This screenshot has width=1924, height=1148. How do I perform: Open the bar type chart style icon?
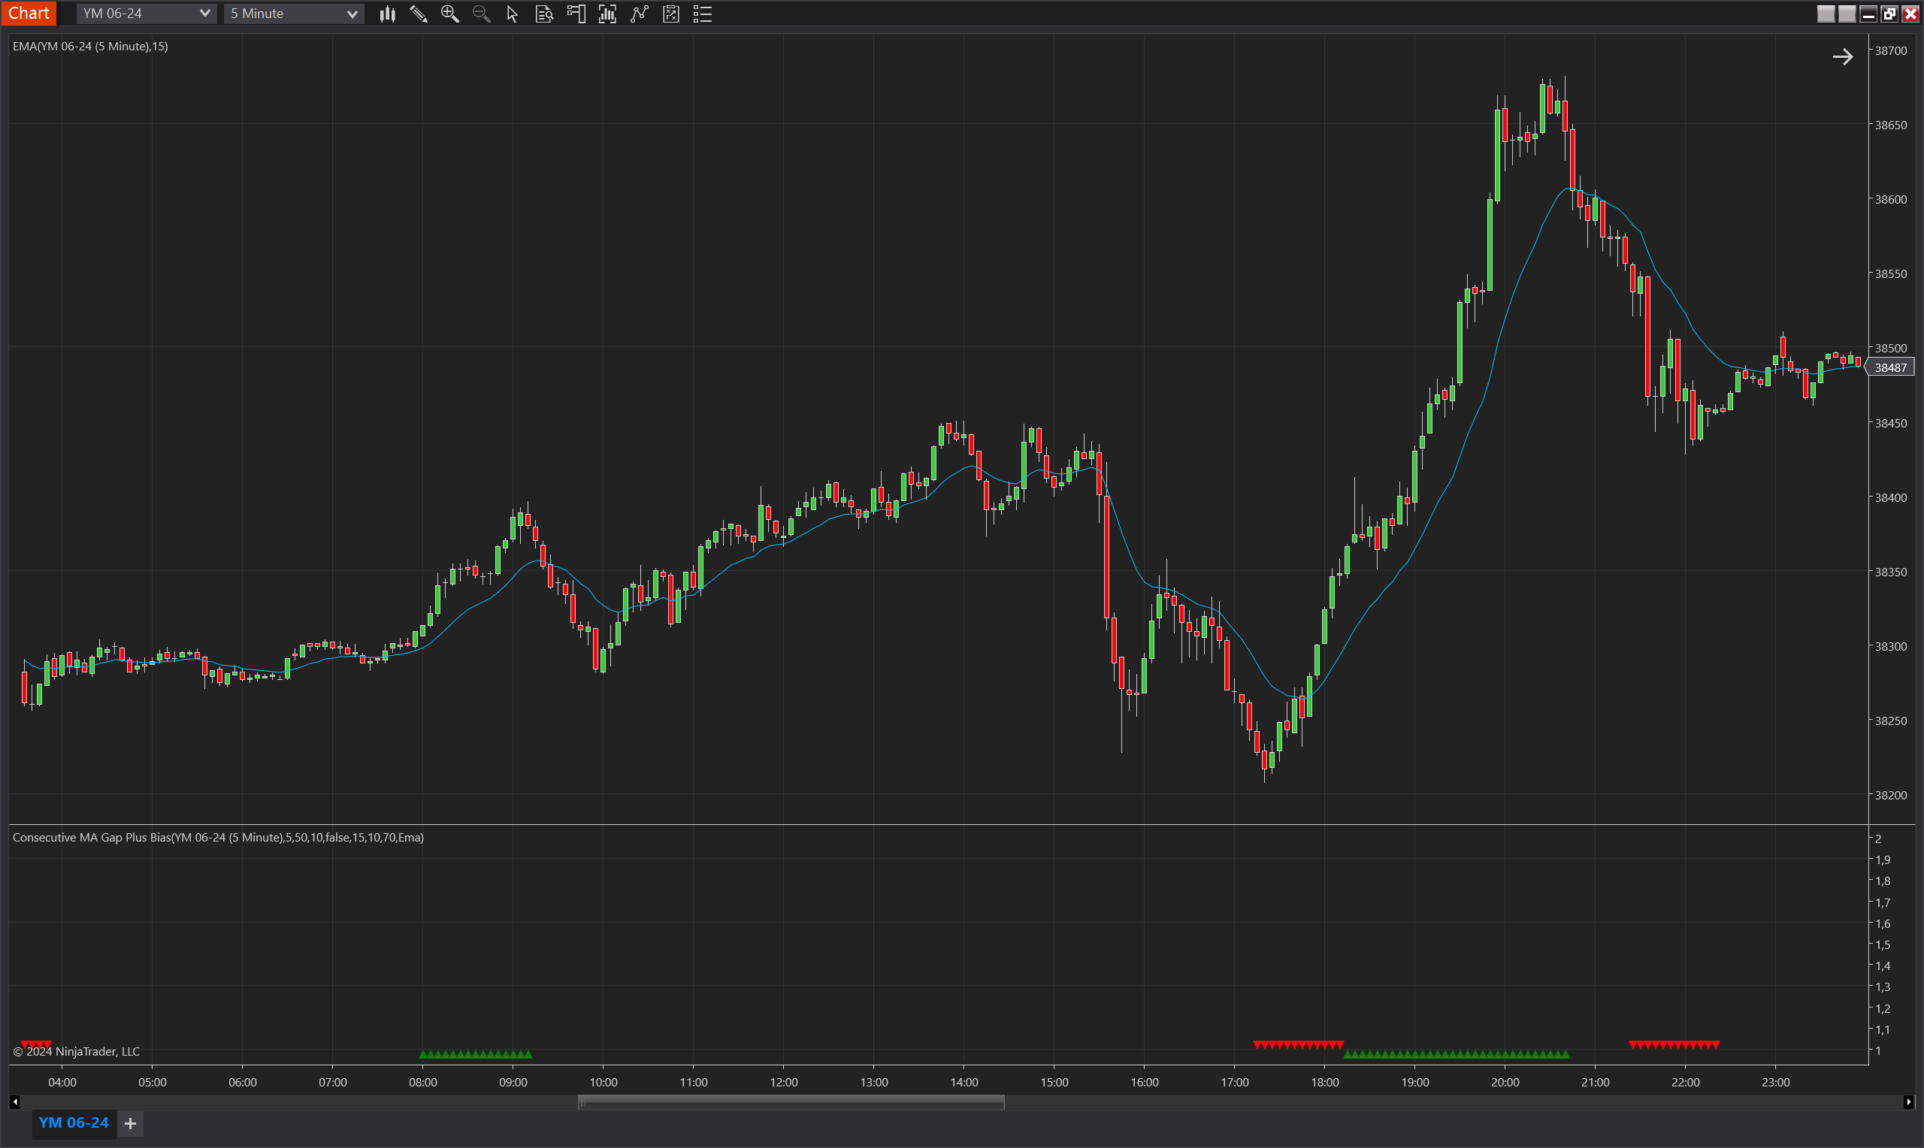coord(388,14)
